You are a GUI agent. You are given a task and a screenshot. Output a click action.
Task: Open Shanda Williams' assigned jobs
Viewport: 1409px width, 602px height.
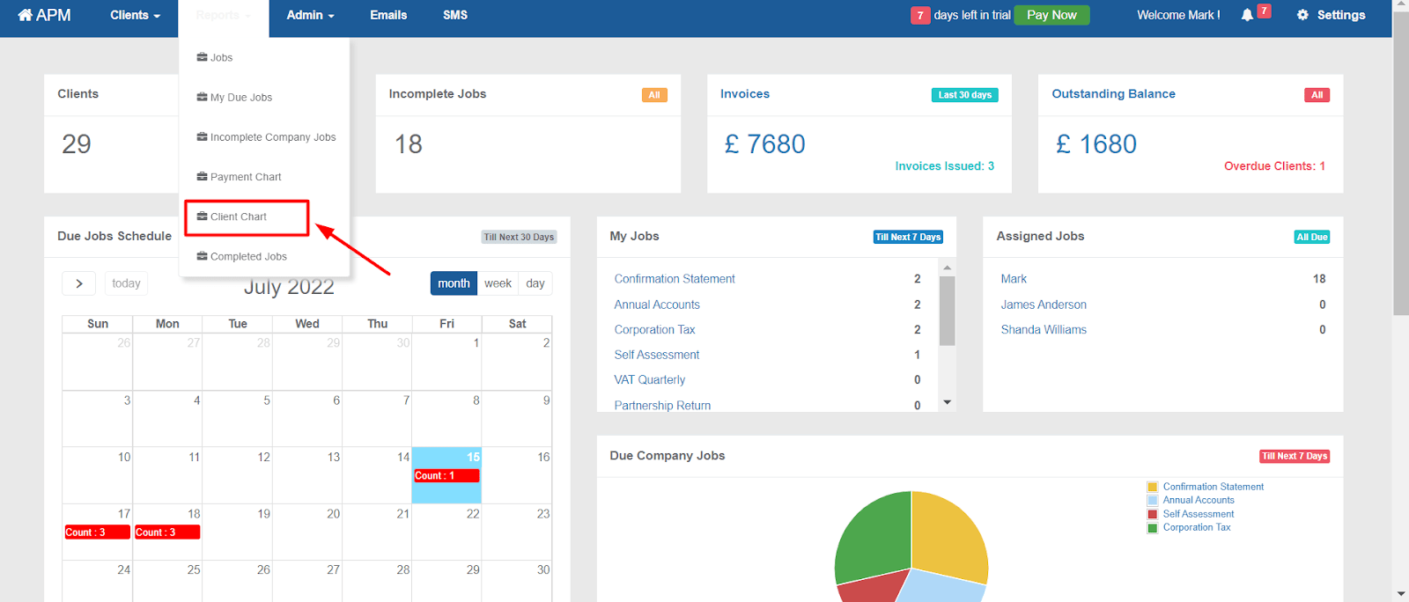1044,329
